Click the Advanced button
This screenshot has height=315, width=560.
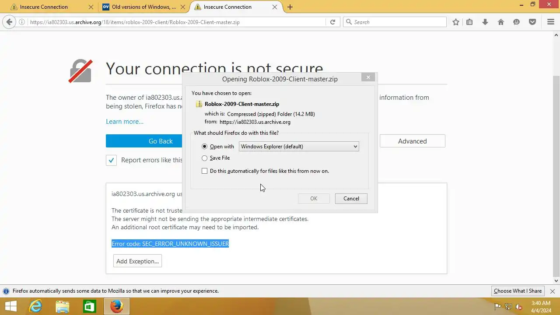[412, 141]
